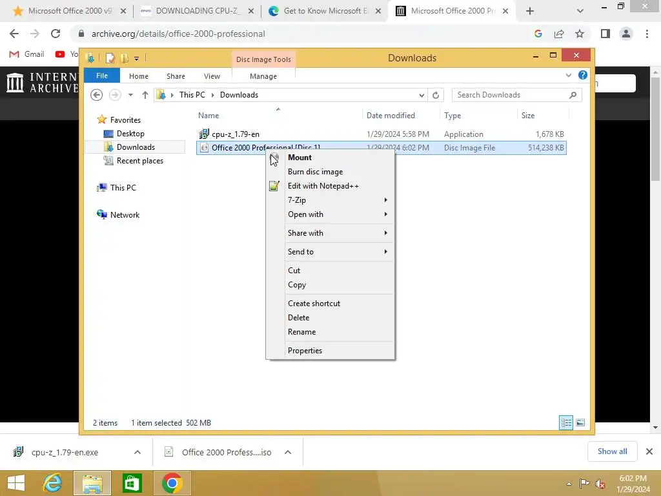Open Properties from the context menu

pos(305,351)
